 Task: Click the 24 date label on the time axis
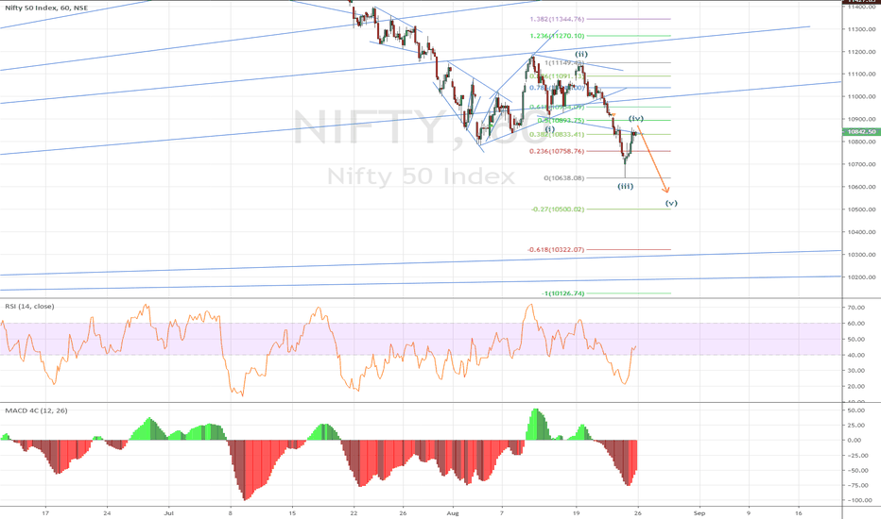(x=108, y=512)
